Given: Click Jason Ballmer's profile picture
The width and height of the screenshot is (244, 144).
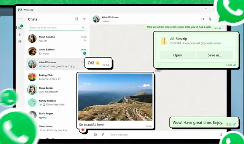Looking at the screenshot, I should click(x=32, y=51).
